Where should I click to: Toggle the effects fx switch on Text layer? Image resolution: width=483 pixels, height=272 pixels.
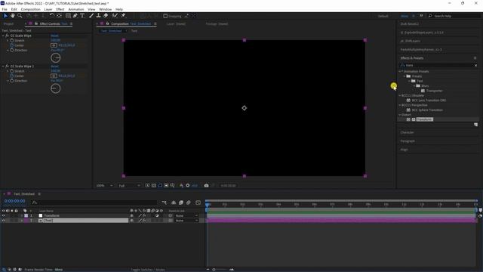[144, 221]
